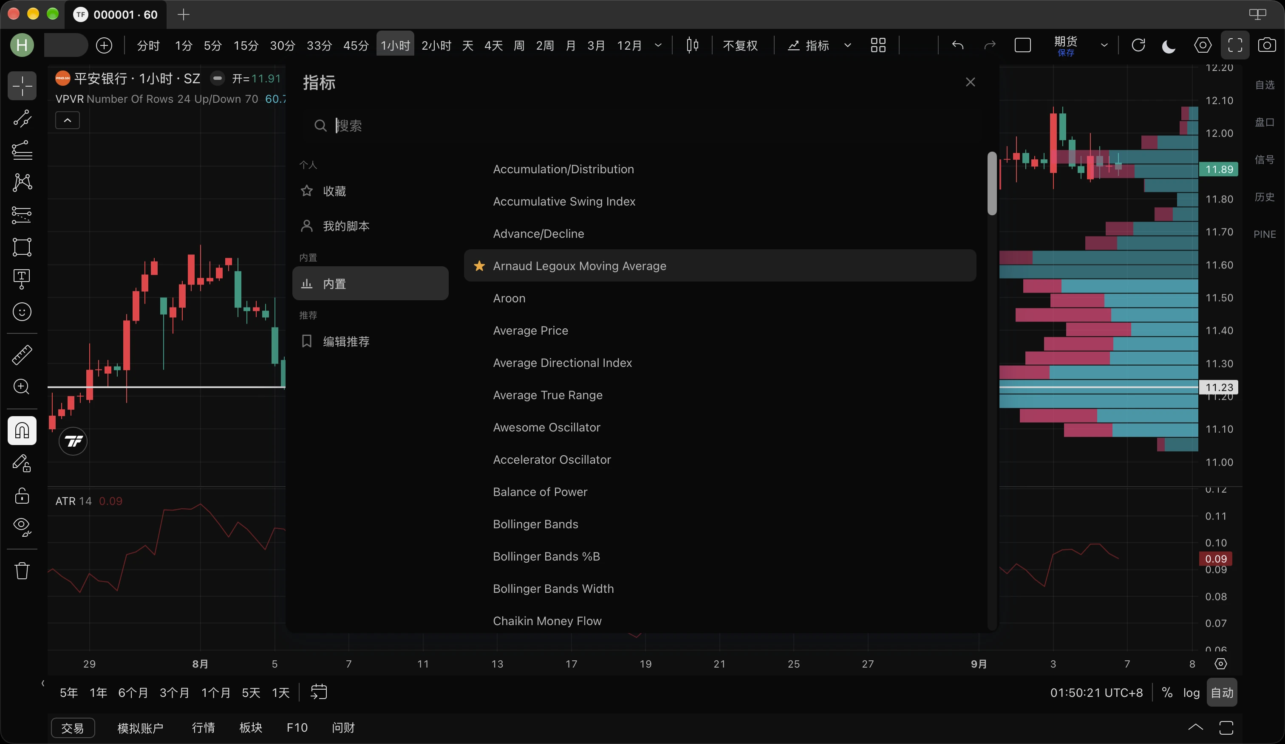
Task: Toggle the dark theme moon icon
Action: point(1169,45)
